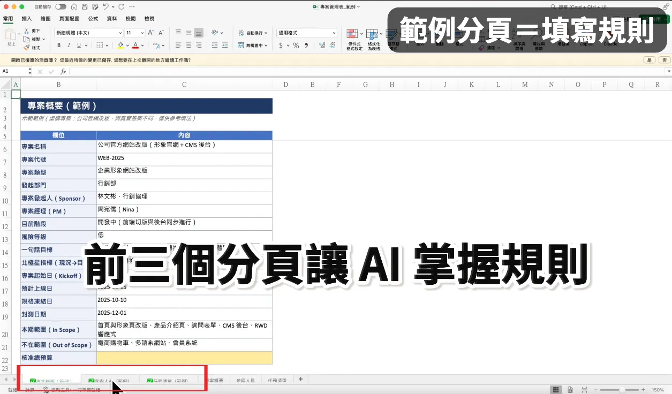Apply percent style format

point(296,46)
